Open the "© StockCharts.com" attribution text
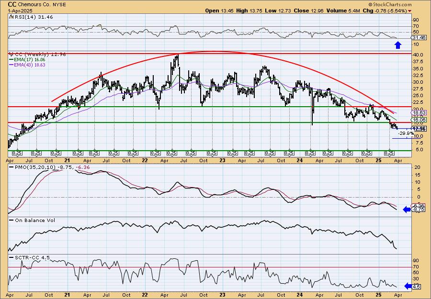Screen dimensions: 431x299 [x=390, y=4]
